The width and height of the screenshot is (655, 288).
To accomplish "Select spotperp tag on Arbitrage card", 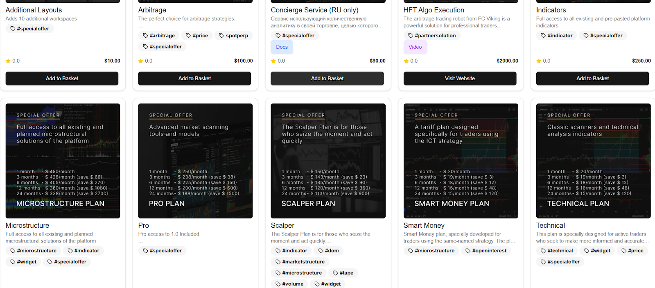I will pyautogui.click(x=233, y=36).
